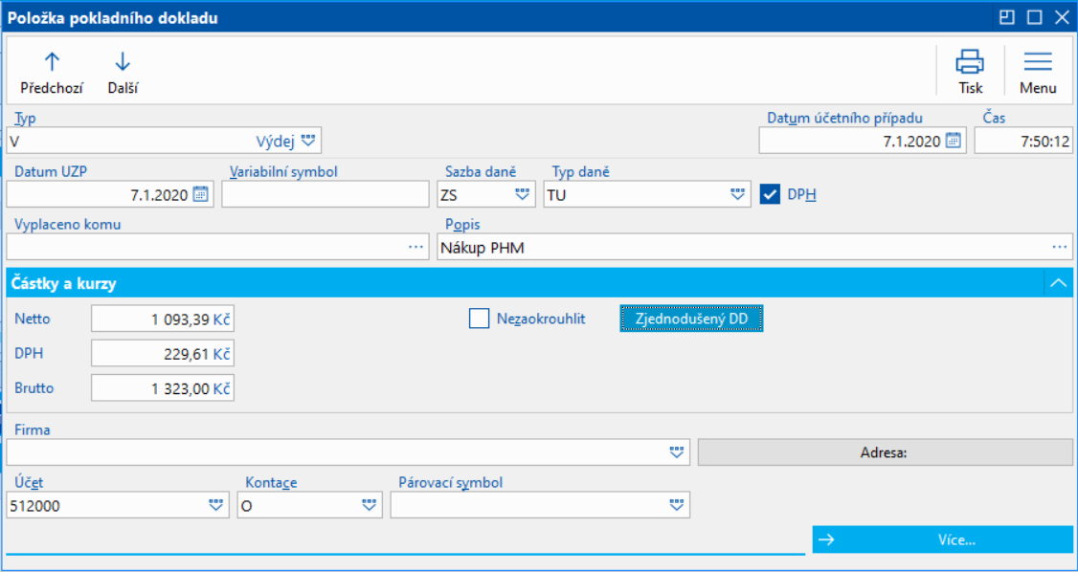
Task: Go to the next item (Další)
Action: [123, 73]
